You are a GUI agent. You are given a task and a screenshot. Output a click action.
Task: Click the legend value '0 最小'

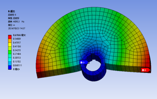point(16,69)
